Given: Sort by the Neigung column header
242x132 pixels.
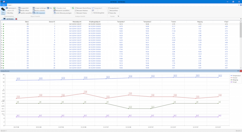Looking at the screenshot, I should (200, 22).
